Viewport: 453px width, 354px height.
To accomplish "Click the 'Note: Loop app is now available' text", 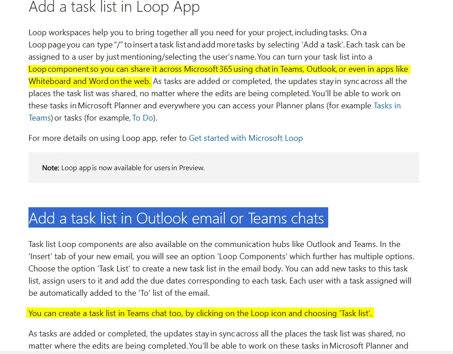I will [123, 168].
